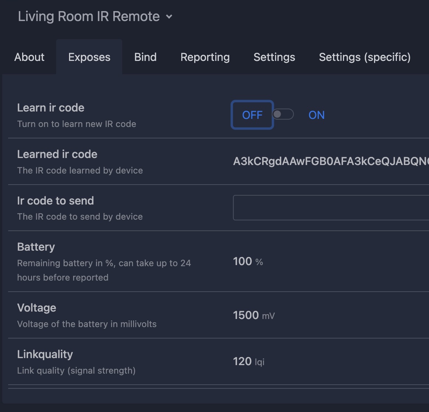Image resolution: width=429 pixels, height=412 pixels.
Task: Toggle the Learn ir code switch
Action: 283,114
